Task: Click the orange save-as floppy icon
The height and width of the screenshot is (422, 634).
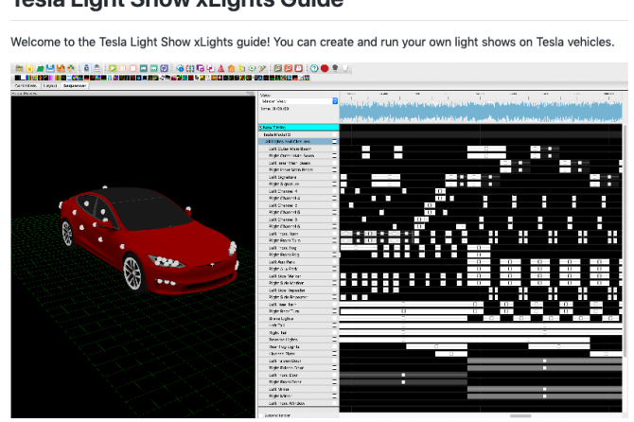Action: pos(61,68)
